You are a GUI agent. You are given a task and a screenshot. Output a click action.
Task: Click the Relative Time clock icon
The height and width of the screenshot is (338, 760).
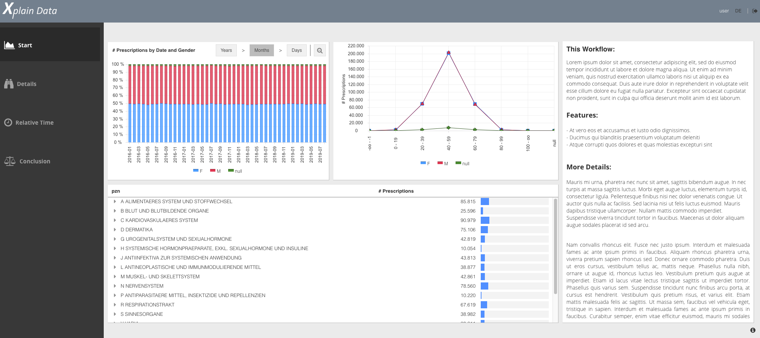pos(8,122)
